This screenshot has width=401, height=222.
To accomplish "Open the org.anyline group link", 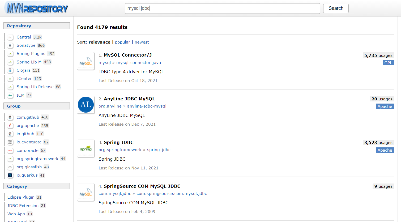I will coord(110,106).
